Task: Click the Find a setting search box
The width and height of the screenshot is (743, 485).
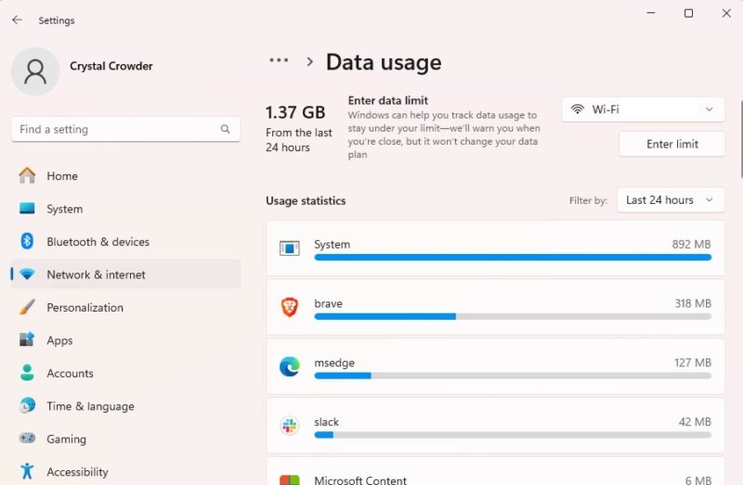Action: pos(116,130)
